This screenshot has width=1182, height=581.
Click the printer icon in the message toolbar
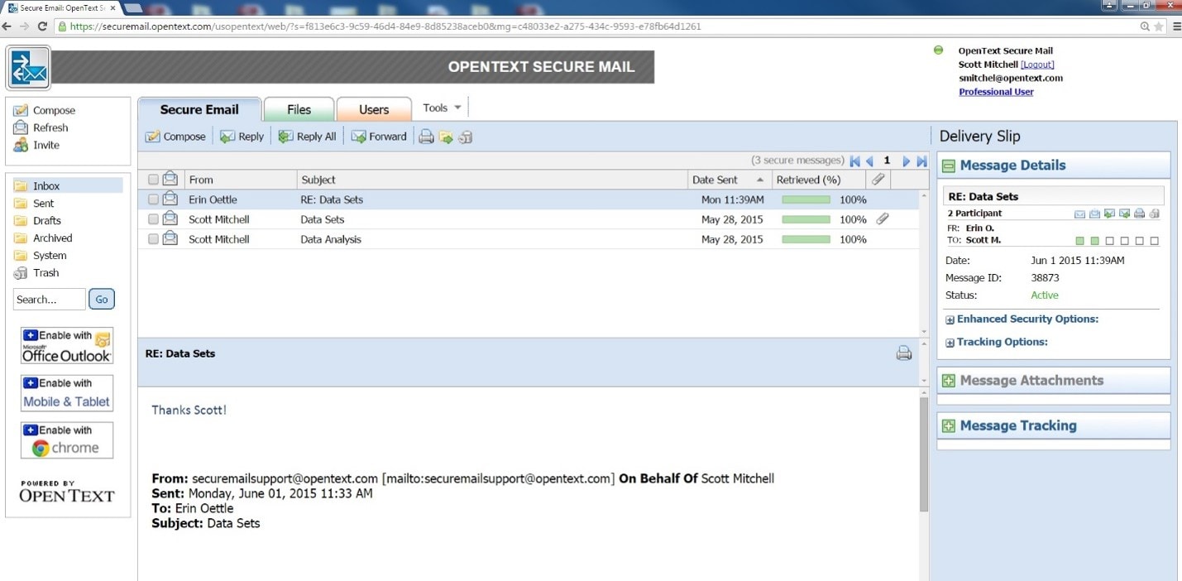[x=426, y=137]
